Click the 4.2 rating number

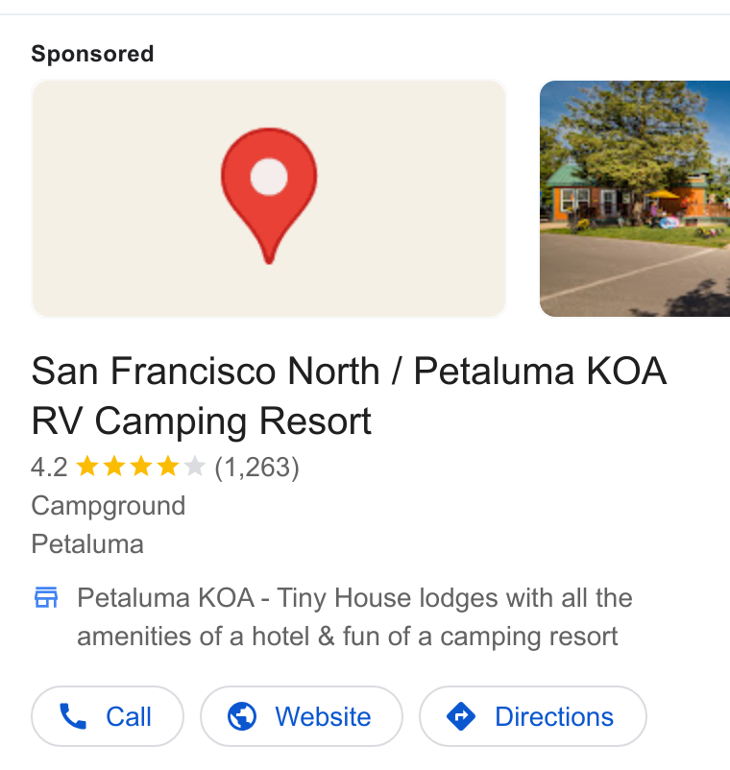tap(49, 467)
